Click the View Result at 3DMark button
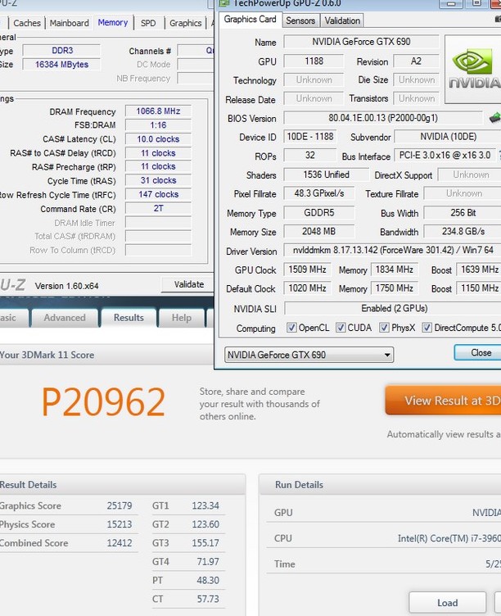 pos(443,401)
